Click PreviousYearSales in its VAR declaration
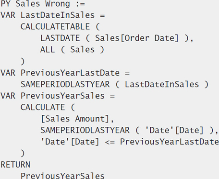 click(x=62, y=96)
